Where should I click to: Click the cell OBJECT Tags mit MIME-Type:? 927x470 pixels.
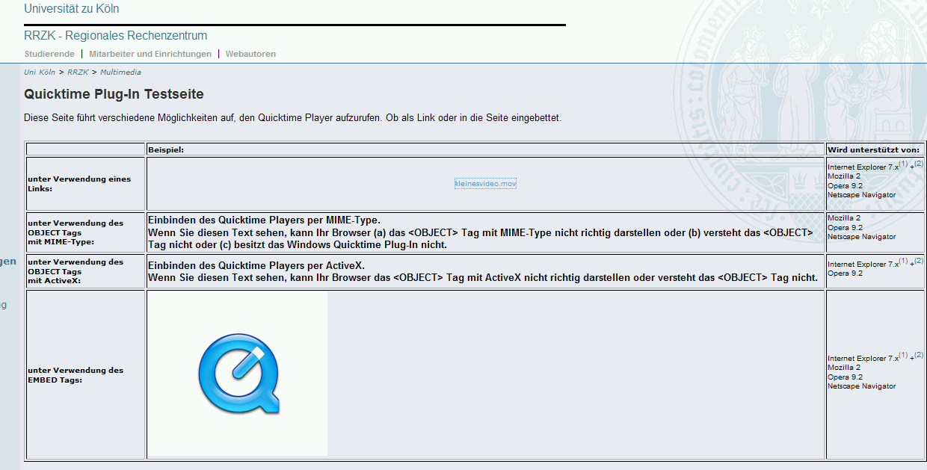coord(85,232)
